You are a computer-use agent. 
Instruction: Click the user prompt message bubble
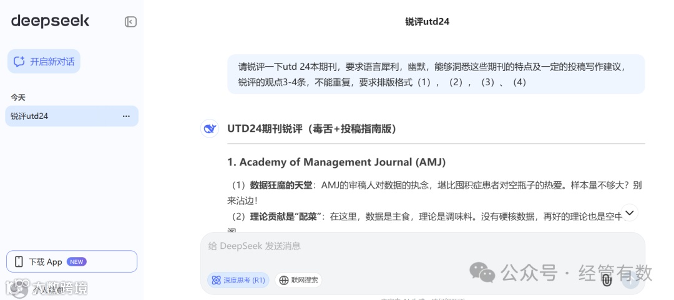point(436,74)
